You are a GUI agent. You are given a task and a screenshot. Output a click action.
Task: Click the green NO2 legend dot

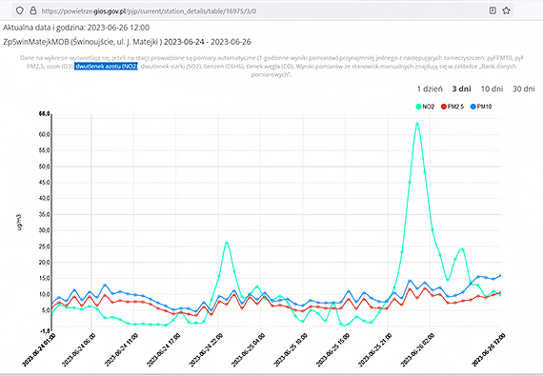pos(418,107)
